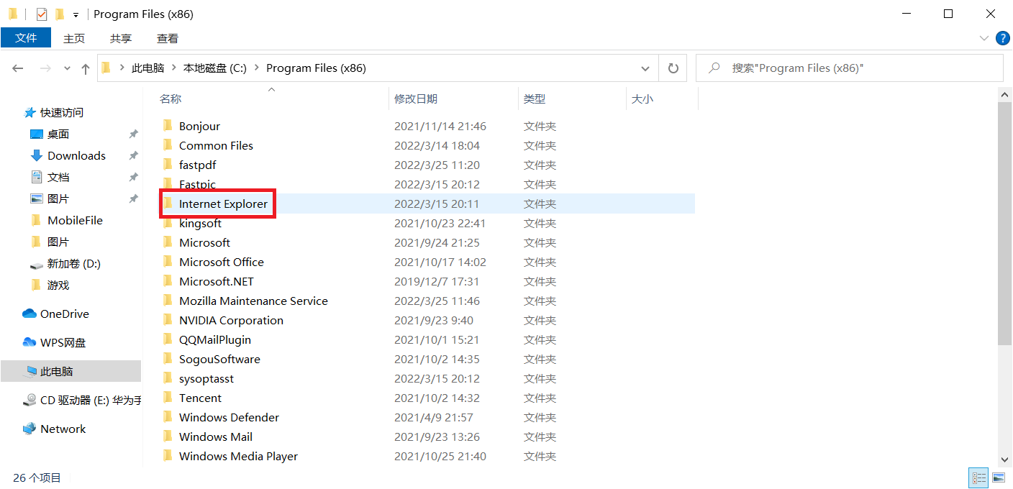Click the Back navigation arrow
Viewport: 1013px width, 489px height.
(x=18, y=68)
